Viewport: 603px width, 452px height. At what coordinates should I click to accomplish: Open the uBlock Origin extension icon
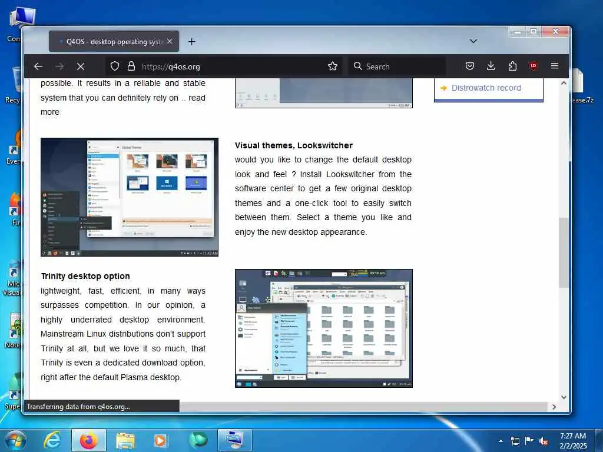(x=534, y=66)
